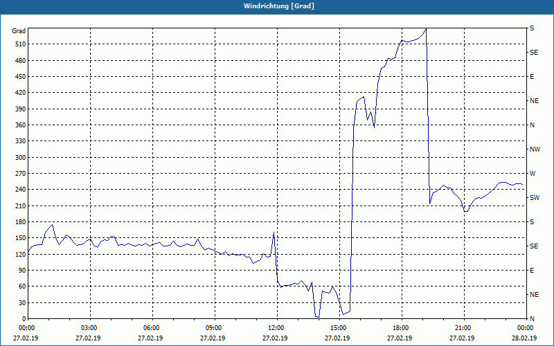This screenshot has width=554, height=346.
Task: Click the 420 degree axis label
Action: tap(19, 93)
